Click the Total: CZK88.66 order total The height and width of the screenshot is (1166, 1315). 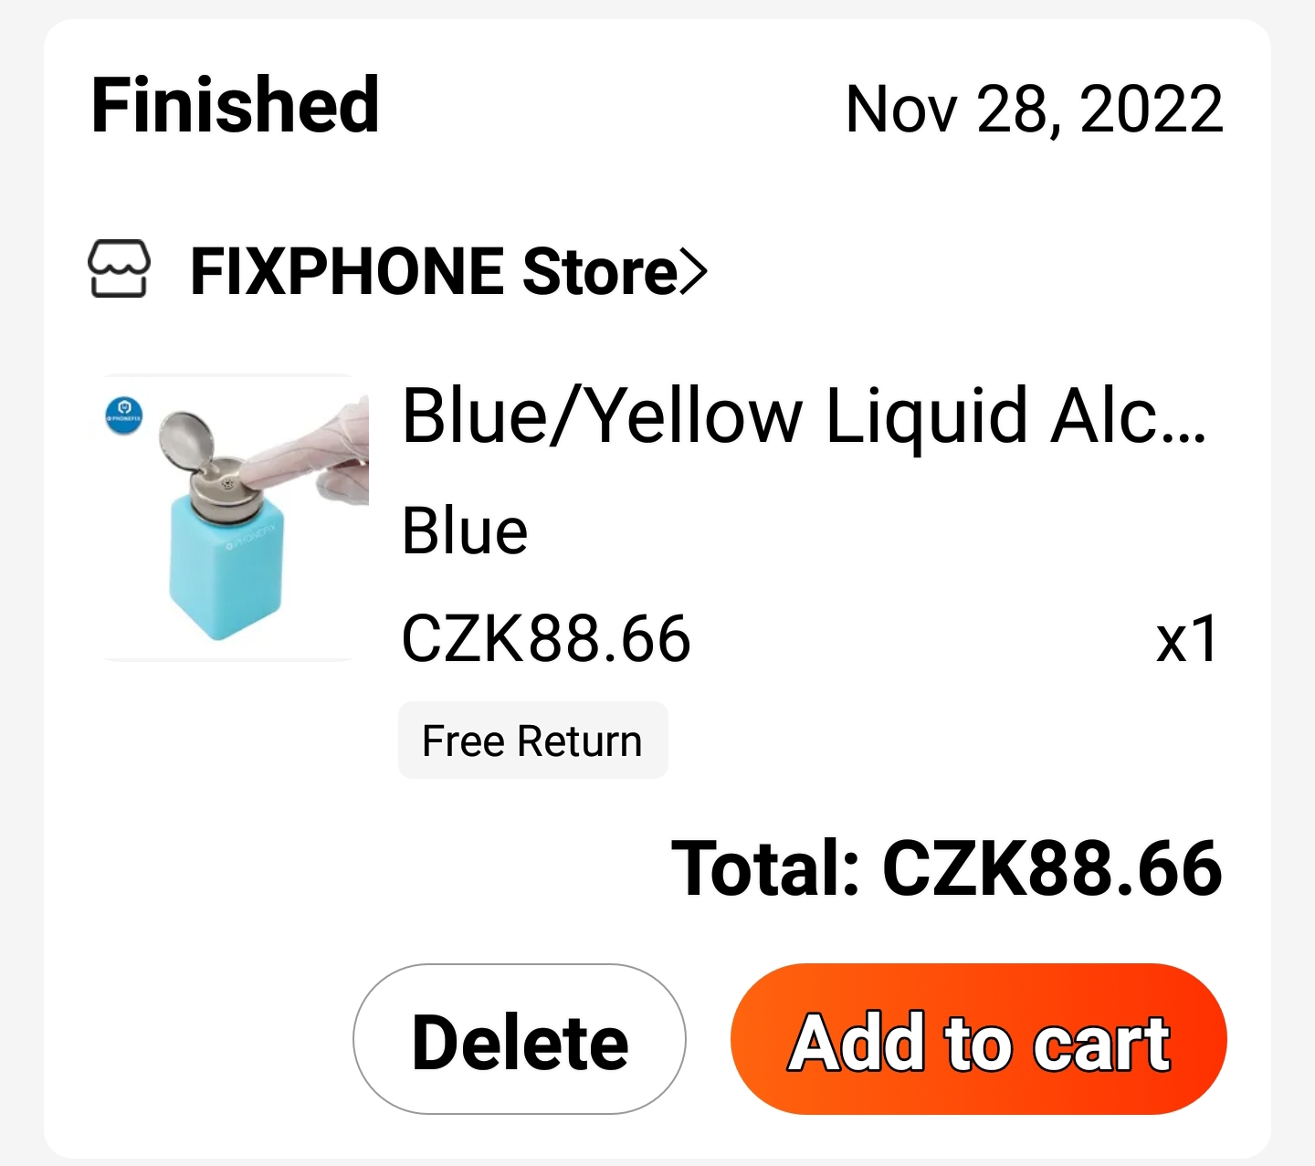coord(946,867)
